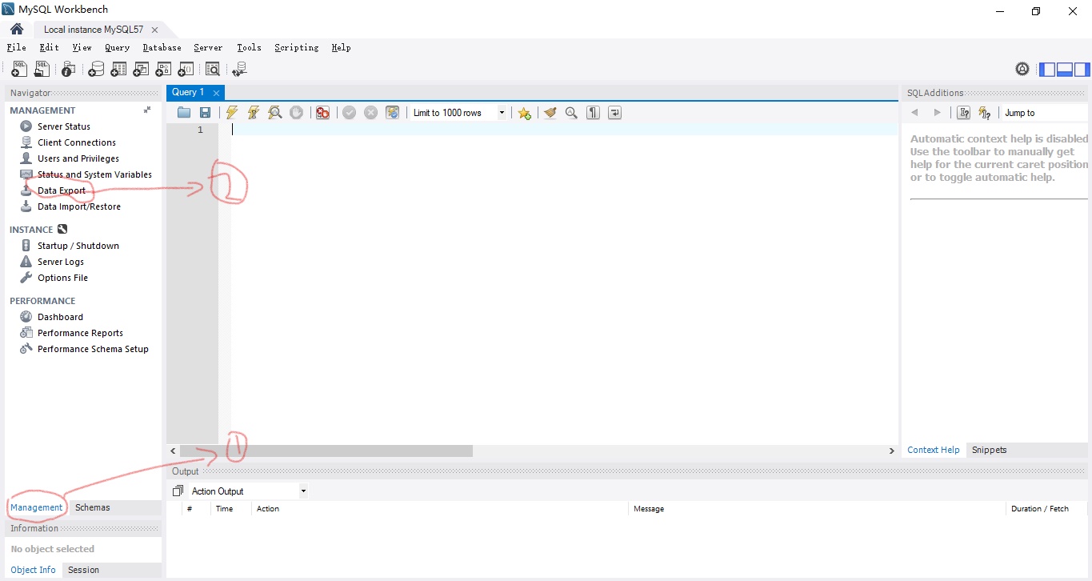Open Performance Schema Setup
This screenshot has height=581, width=1092.
click(93, 349)
